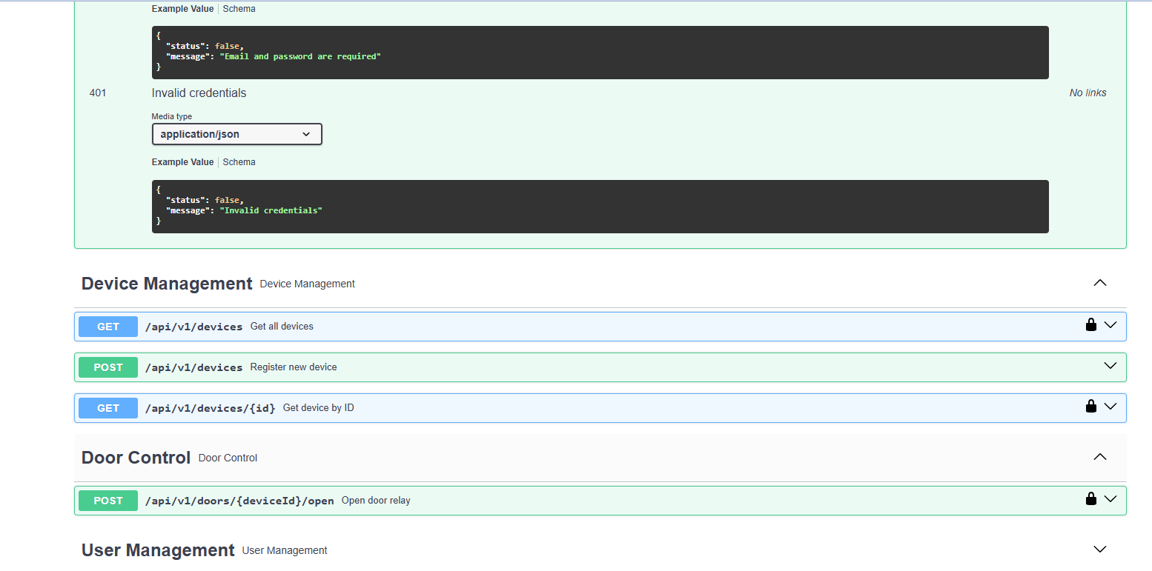
Task: Click the Media type label
Action: [172, 116]
